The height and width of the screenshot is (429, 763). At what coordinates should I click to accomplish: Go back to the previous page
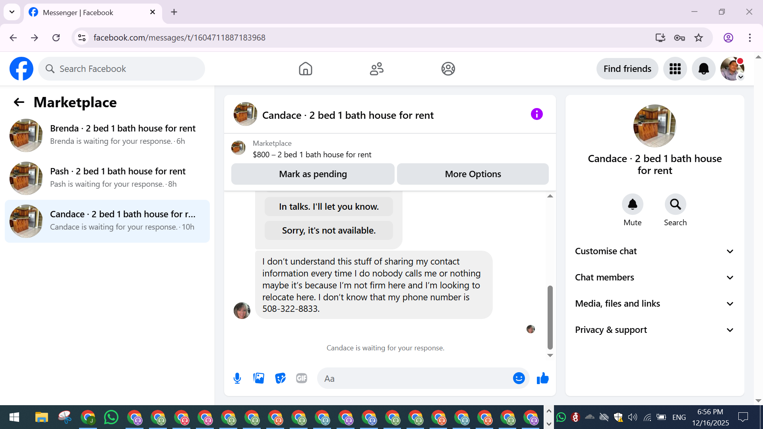13,38
